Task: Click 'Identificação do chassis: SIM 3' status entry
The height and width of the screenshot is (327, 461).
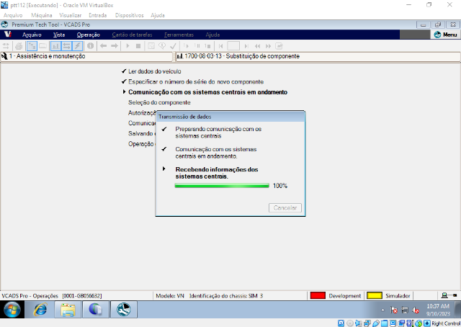Action: click(x=226, y=296)
